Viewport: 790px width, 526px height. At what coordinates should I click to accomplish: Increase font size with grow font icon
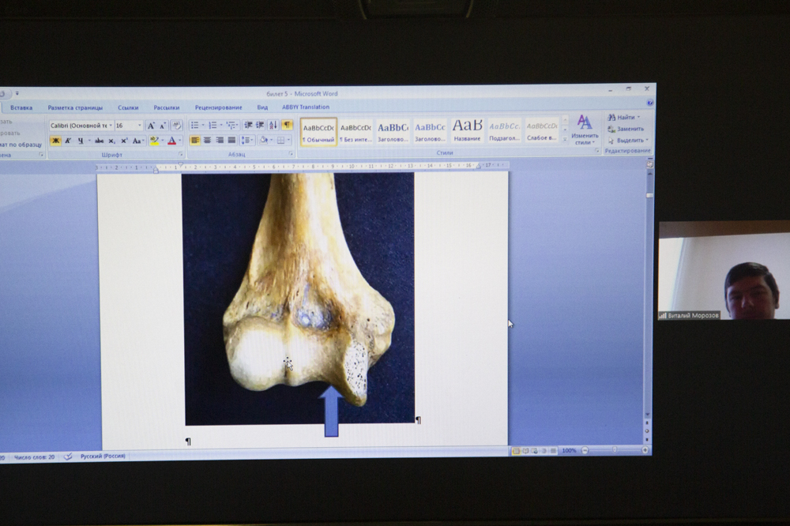(151, 126)
